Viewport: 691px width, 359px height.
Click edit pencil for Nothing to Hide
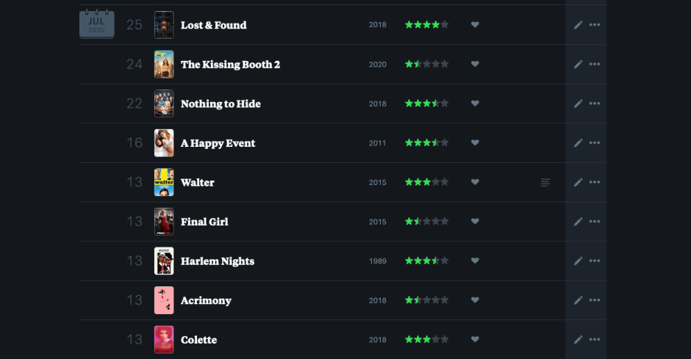tap(578, 104)
